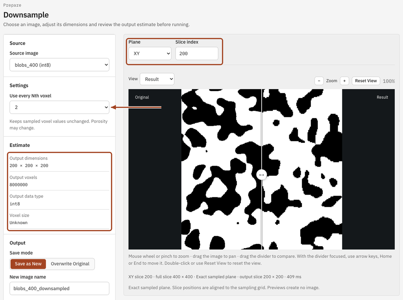Click the Keeps sampled voxel values hint

click(59, 125)
